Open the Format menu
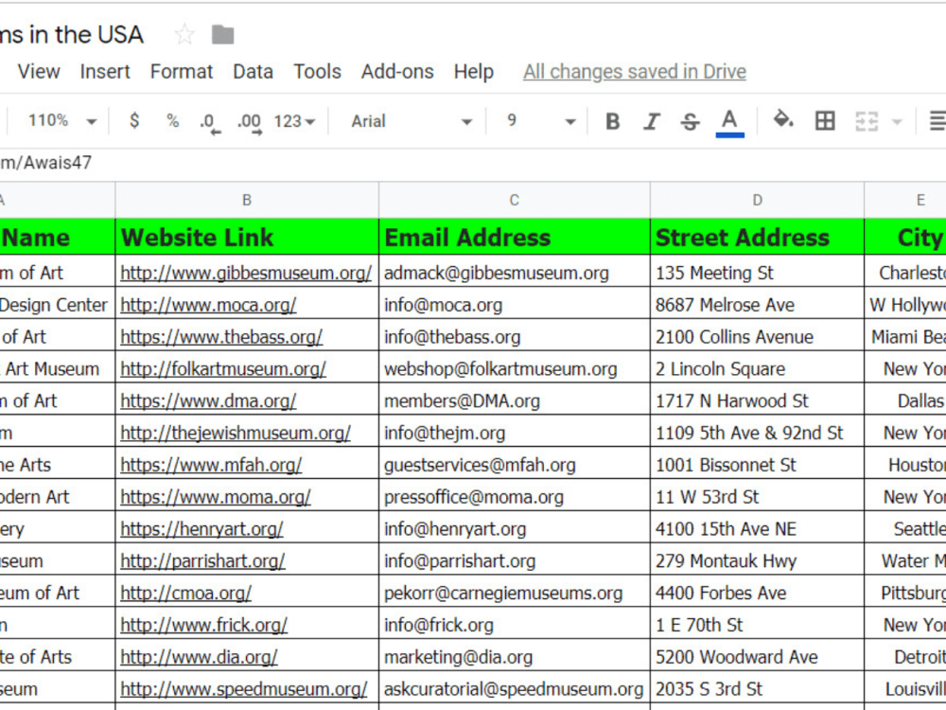 (181, 71)
